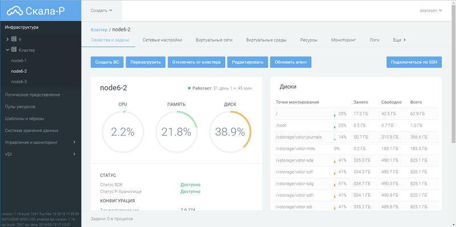Open the akarasev user menu
Screen dimensions: 456x227
coord(431,10)
